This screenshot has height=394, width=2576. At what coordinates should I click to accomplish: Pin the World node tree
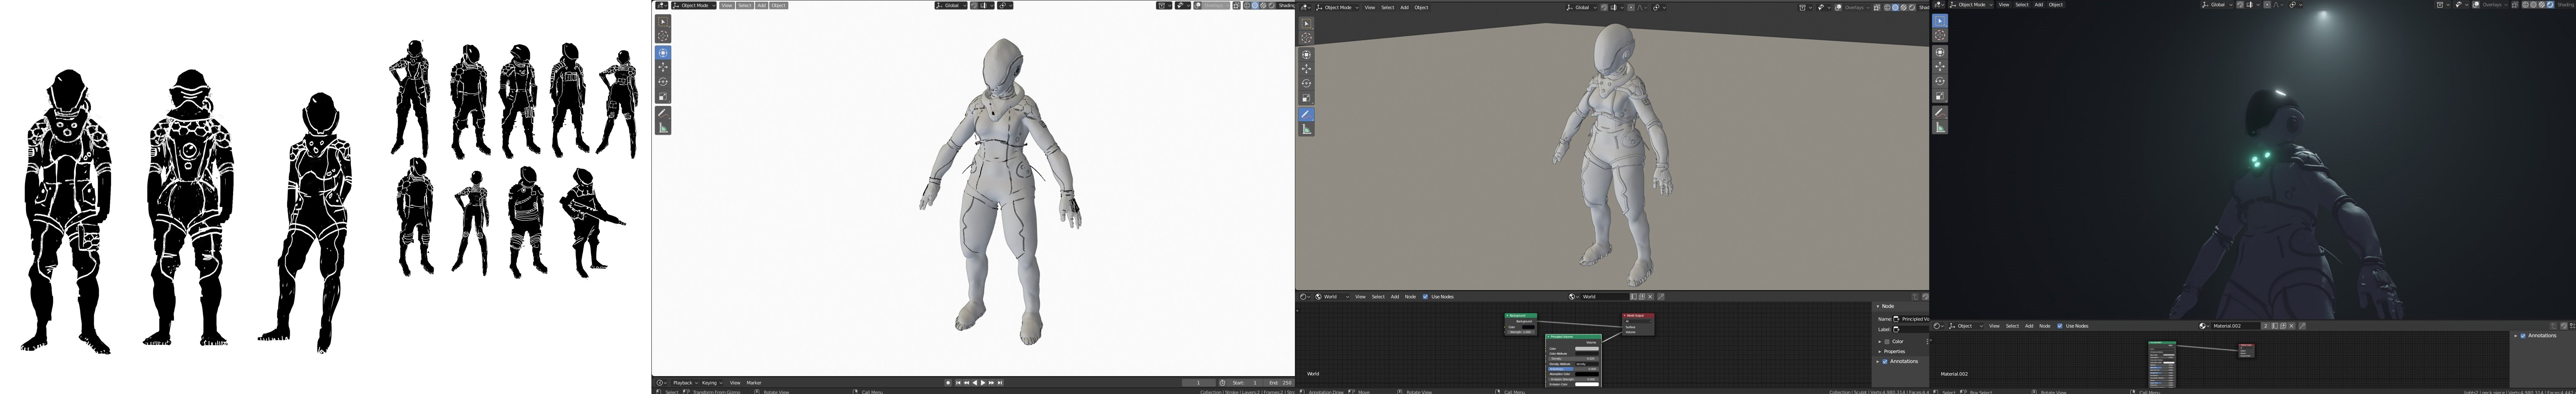pos(1661,297)
